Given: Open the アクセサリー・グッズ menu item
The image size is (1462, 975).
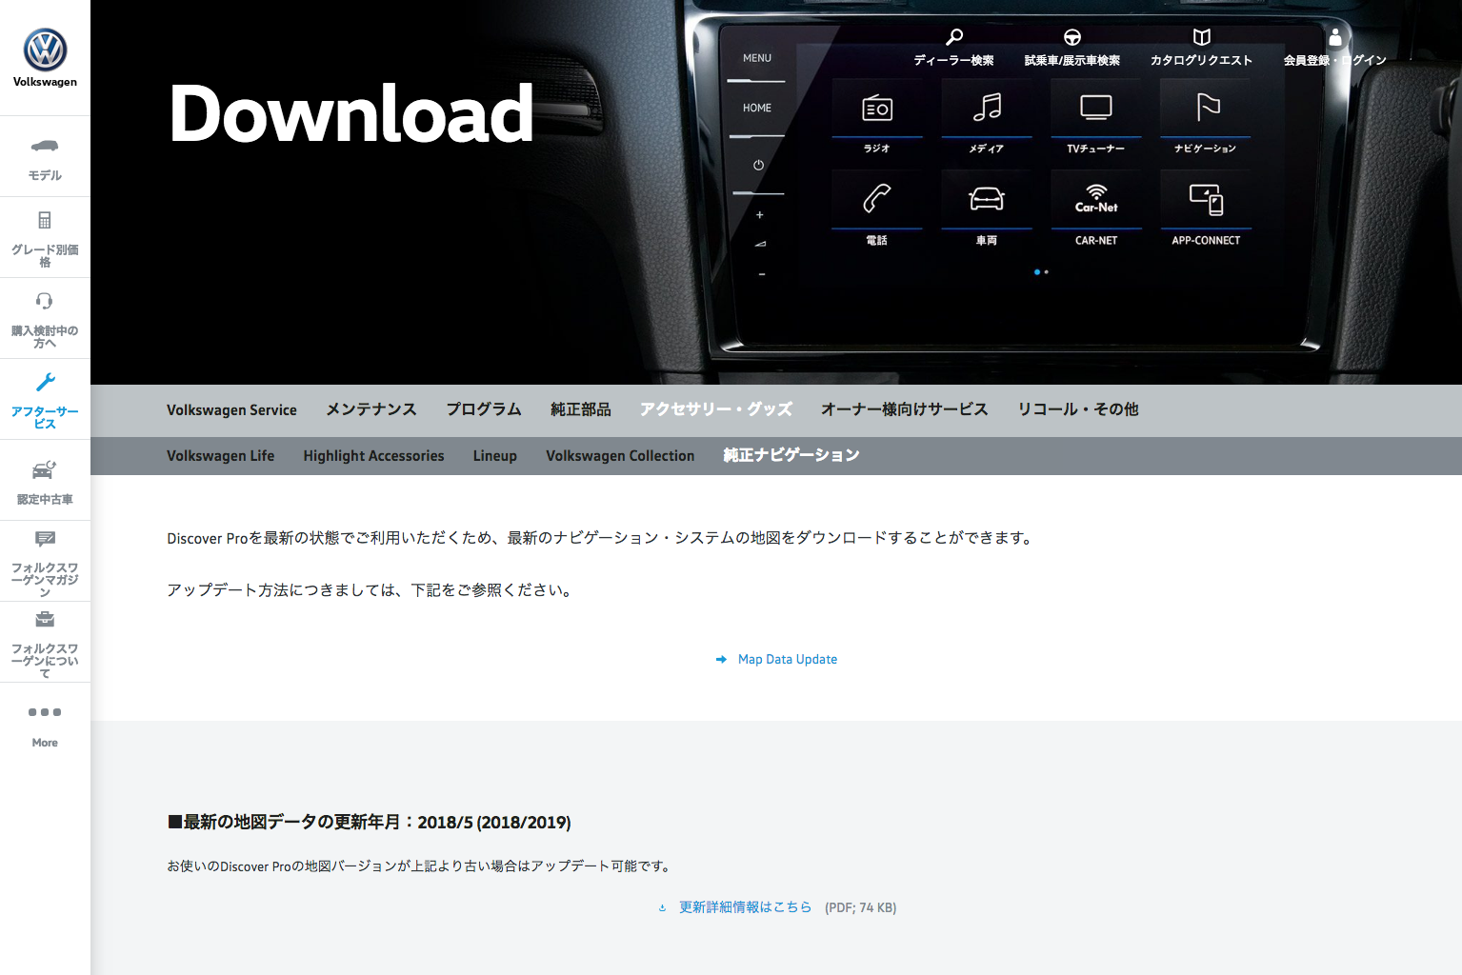Looking at the screenshot, I should click(716, 409).
